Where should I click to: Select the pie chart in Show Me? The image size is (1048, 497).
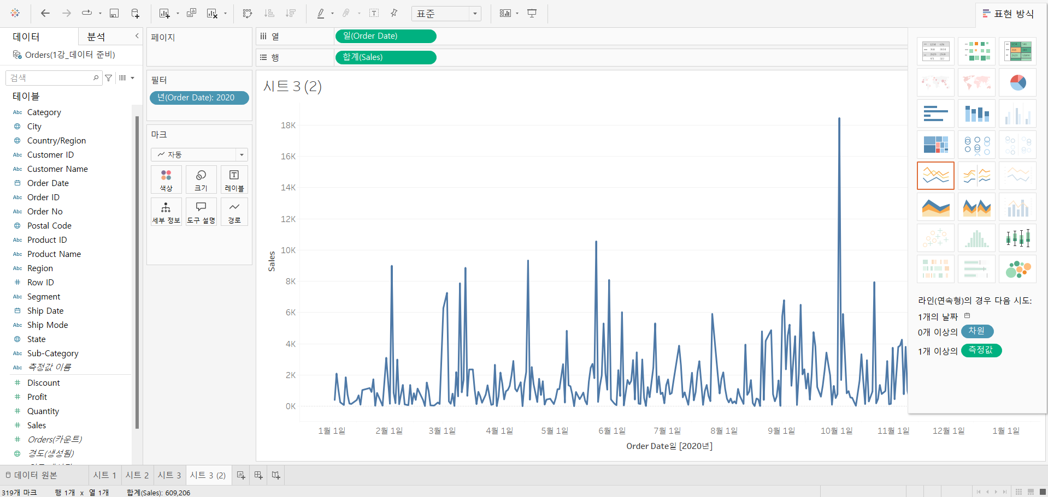1017,82
